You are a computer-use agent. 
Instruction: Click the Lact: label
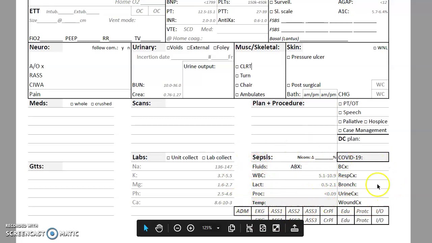258,185
